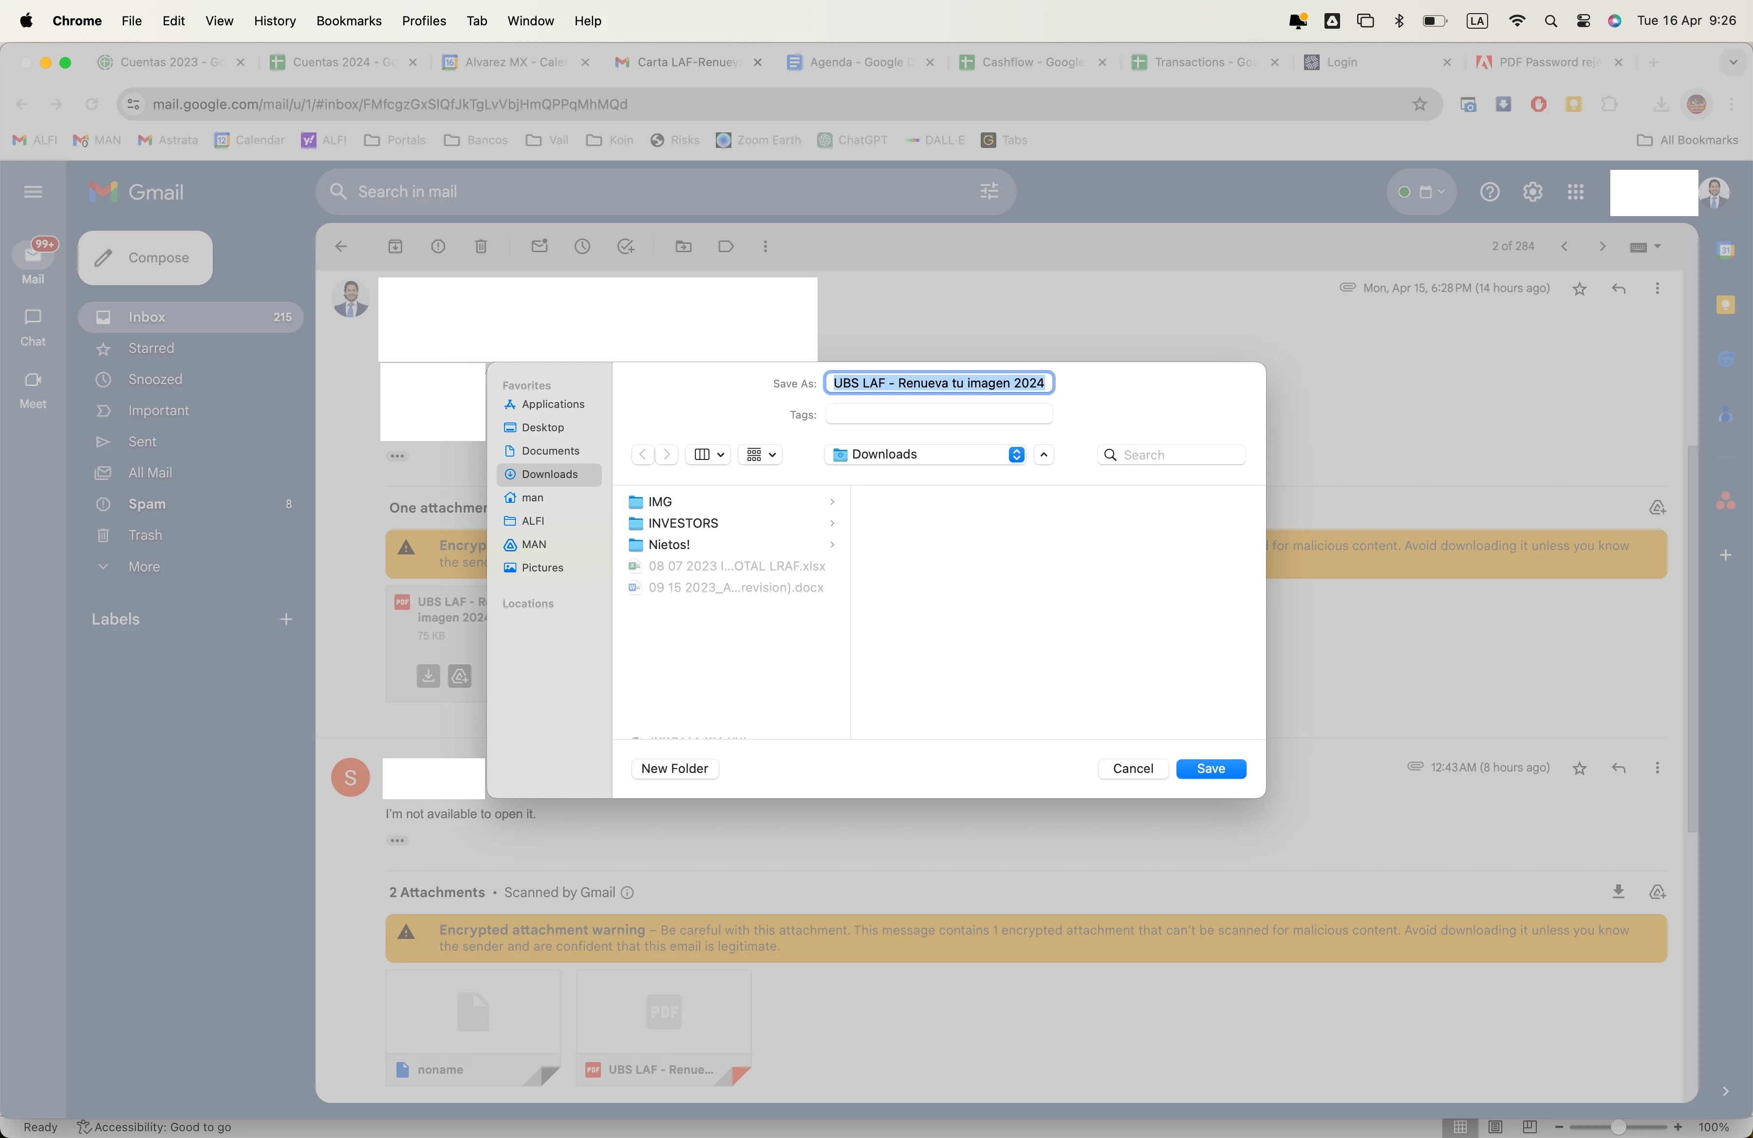1753x1138 pixels.
Task: Click the delete trash icon in toolbar
Action: coord(480,247)
